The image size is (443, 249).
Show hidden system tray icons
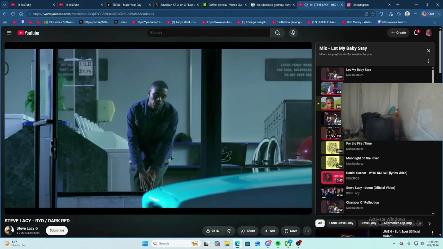[x=394, y=243]
